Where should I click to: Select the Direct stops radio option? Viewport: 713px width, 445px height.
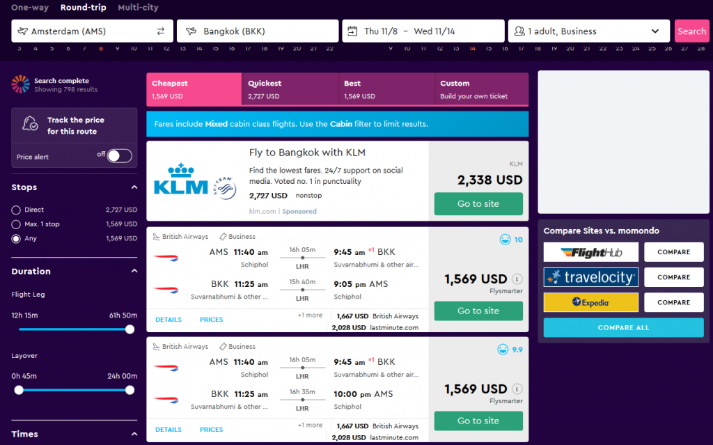click(x=16, y=210)
